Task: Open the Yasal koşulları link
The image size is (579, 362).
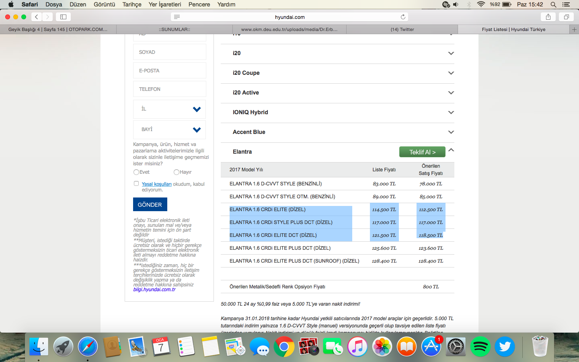Action: tap(156, 184)
